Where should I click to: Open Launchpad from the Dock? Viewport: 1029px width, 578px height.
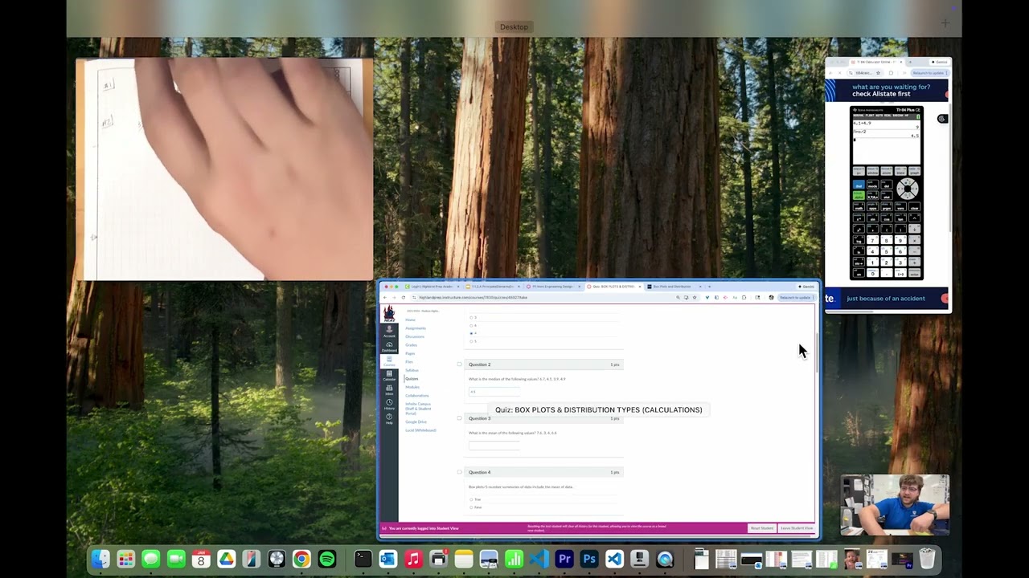(125, 559)
